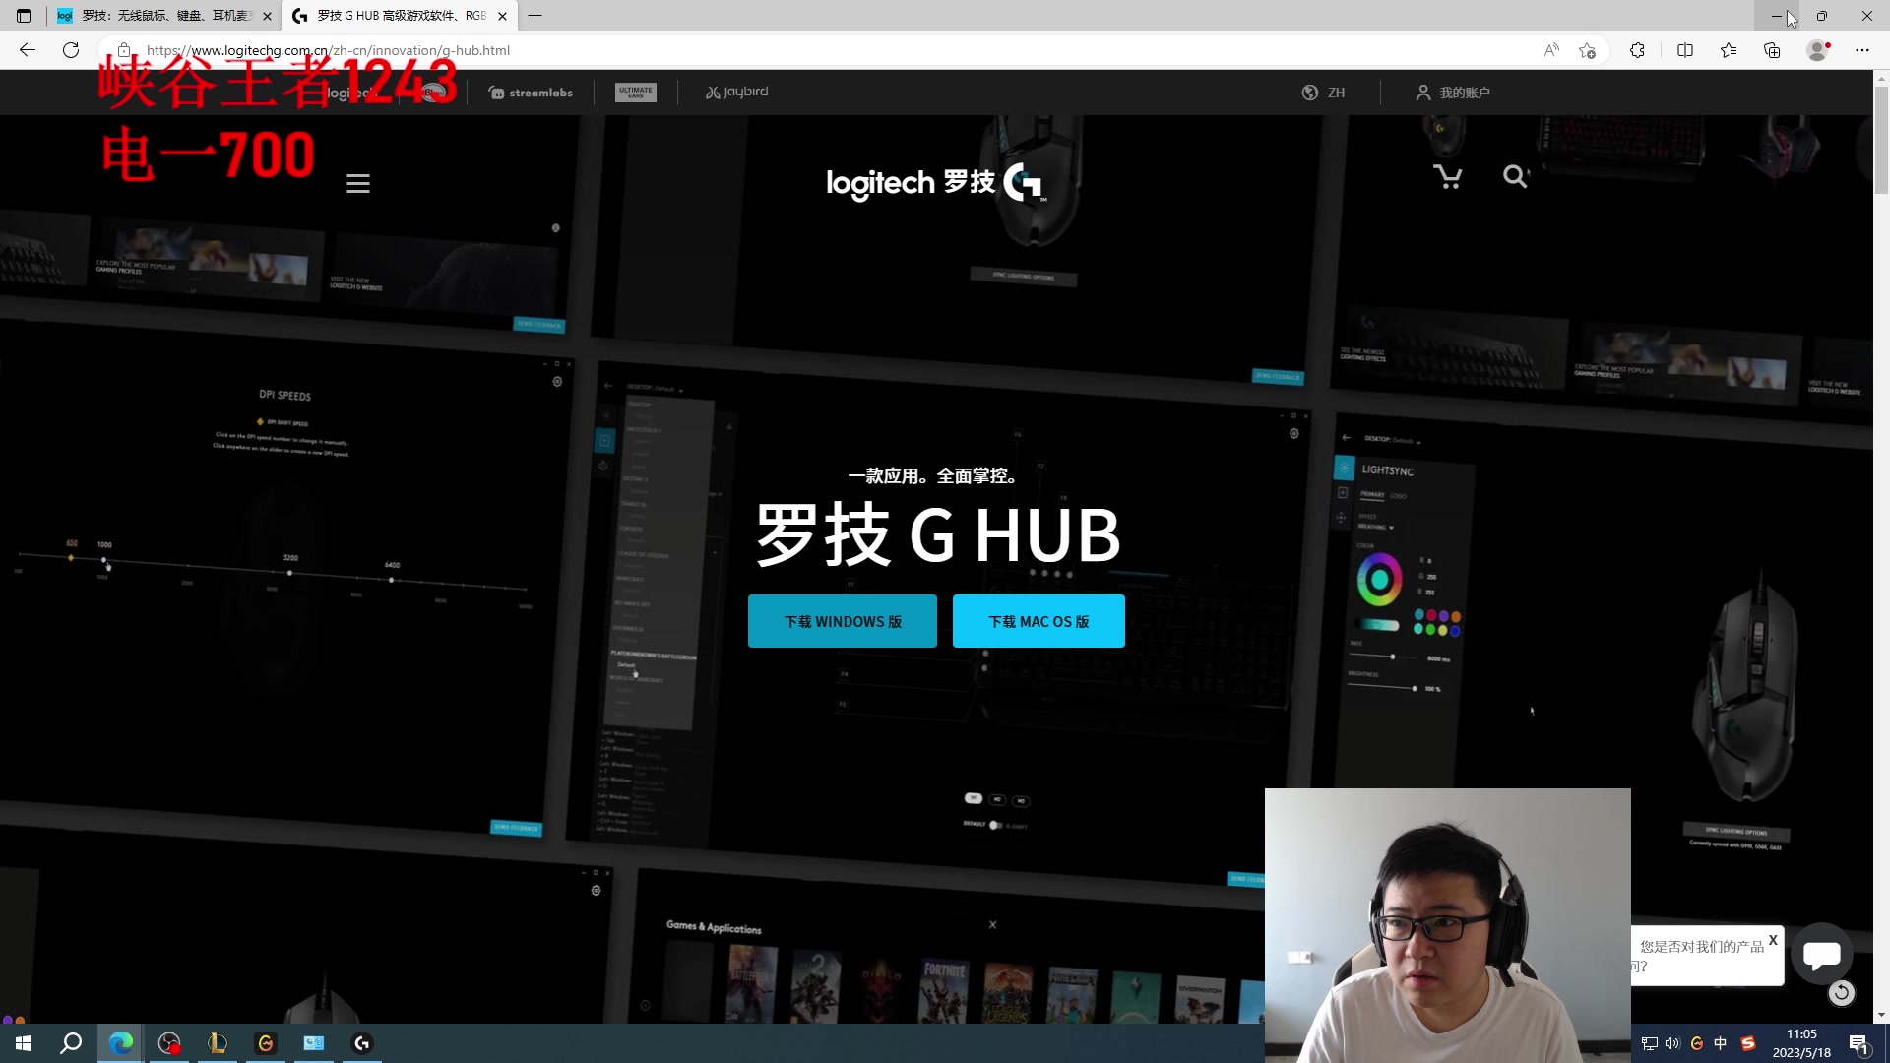Viewport: 1890px width, 1063px height.
Task: Open OBS Studio from taskbar
Action: [169, 1043]
